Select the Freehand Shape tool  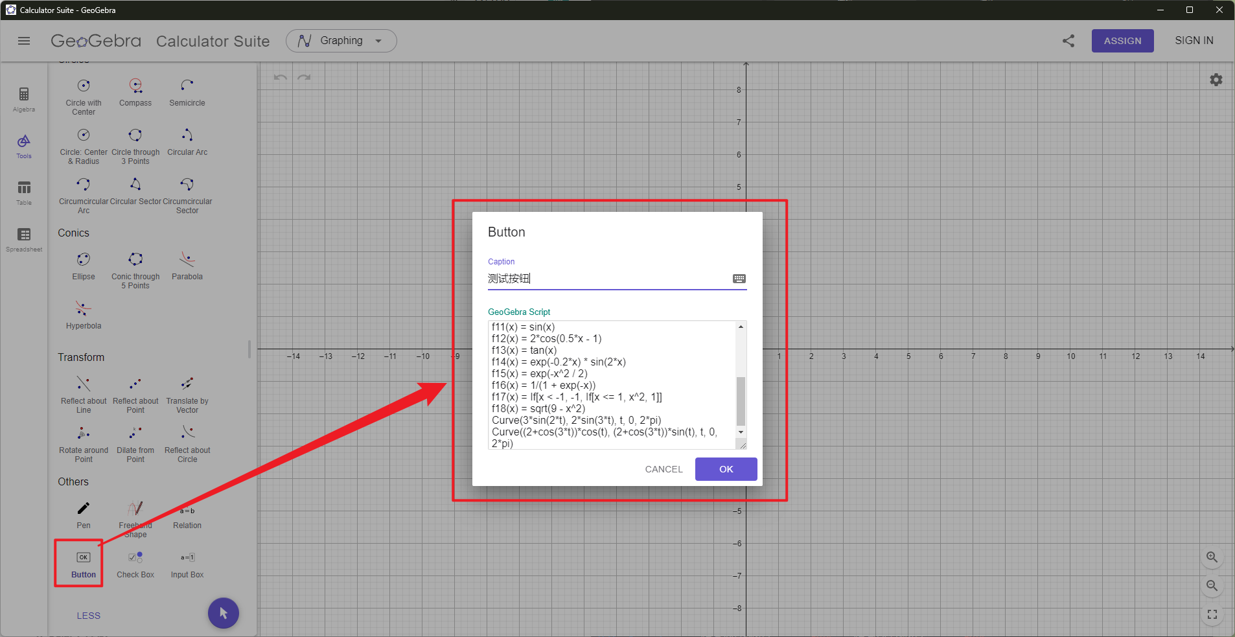135,519
